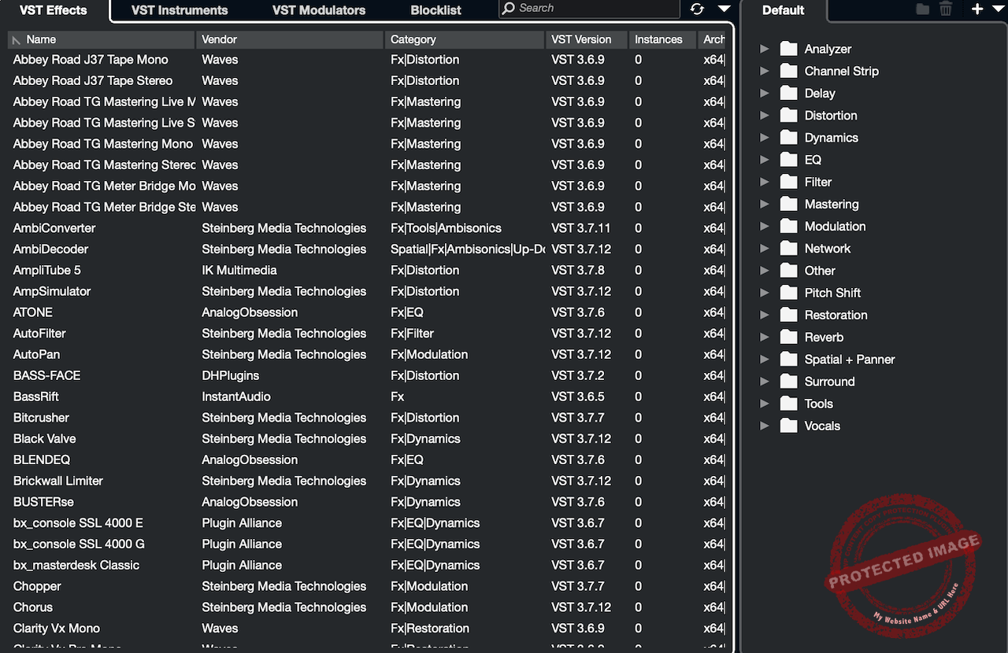Select the BassRift plug-in
Viewport: 1008px width, 653px height.
(367, 397)
